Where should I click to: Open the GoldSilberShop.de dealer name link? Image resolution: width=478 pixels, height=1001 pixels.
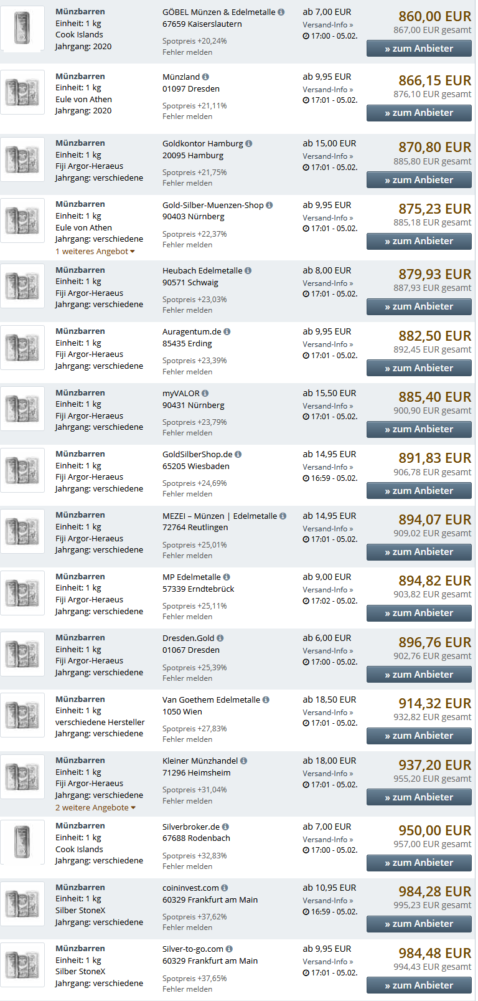[197, 455]
